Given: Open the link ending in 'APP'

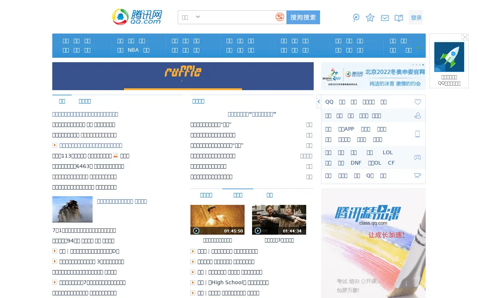Looking at the screenshot, I should coord(346,129).
